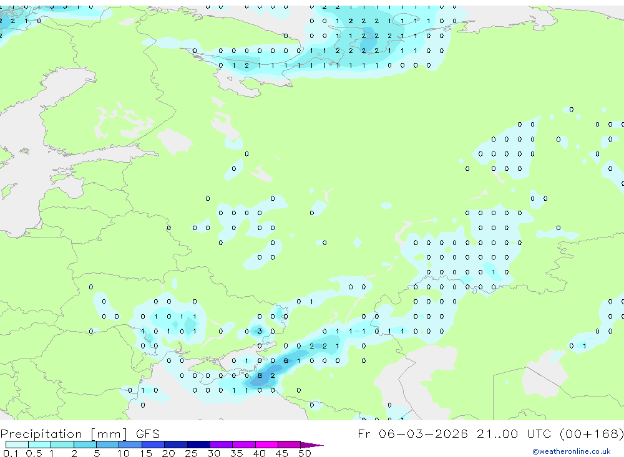Select the legend swatch between 10 and 15

(130, 445)
